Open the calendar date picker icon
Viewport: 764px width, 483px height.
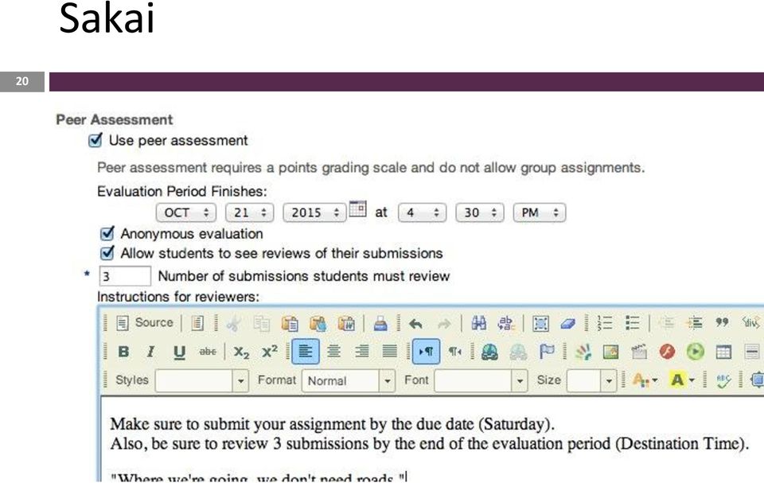357,208
